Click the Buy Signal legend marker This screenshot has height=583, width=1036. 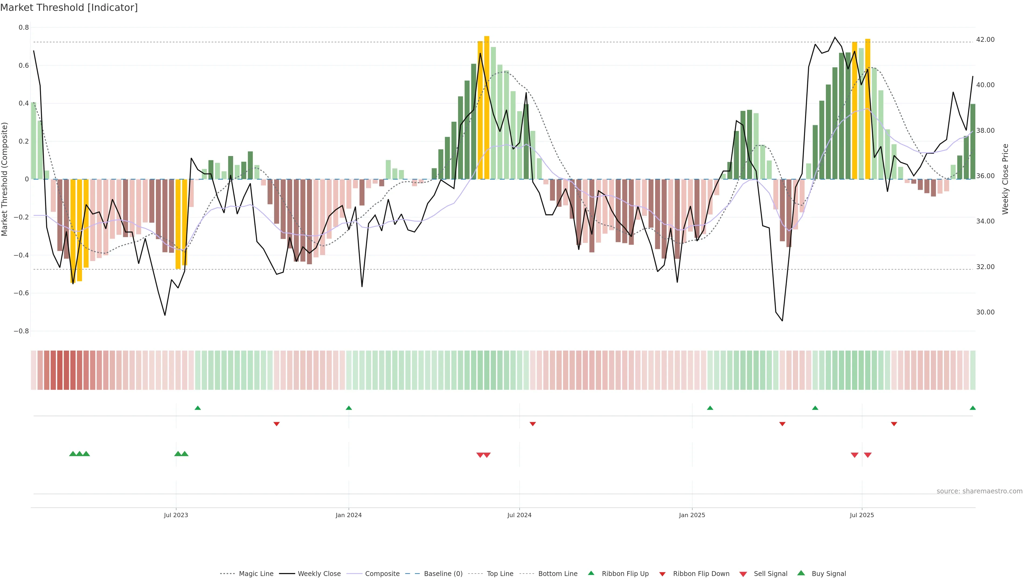(x=801, y=573)
